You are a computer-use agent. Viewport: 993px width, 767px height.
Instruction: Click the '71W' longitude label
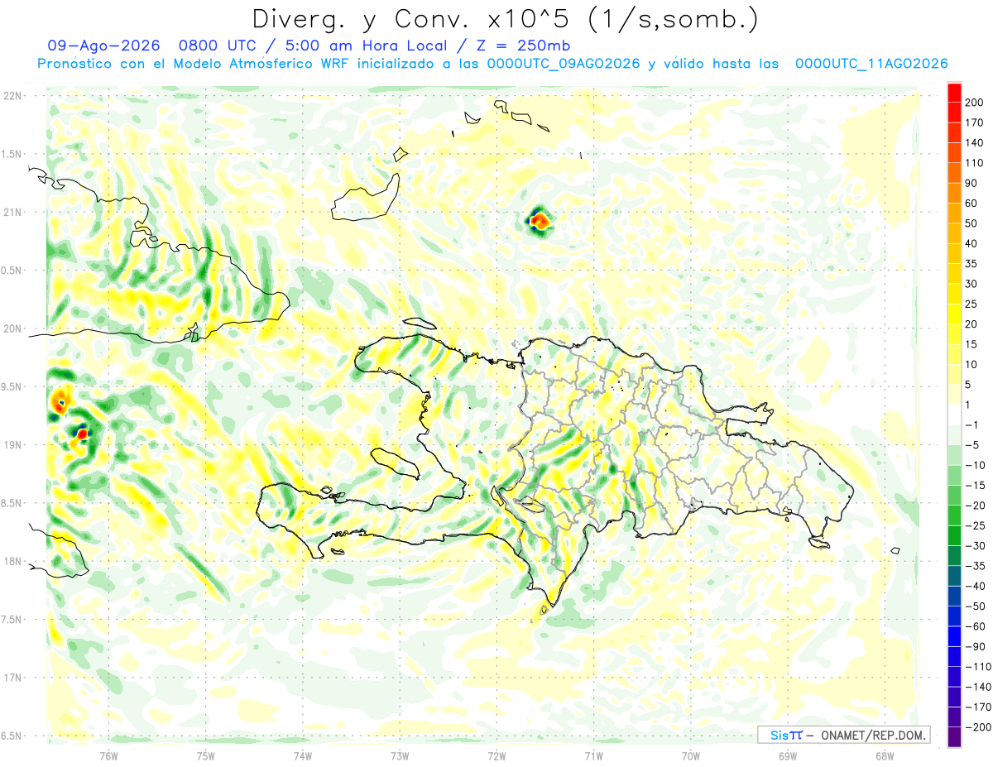tap(593, 755)
